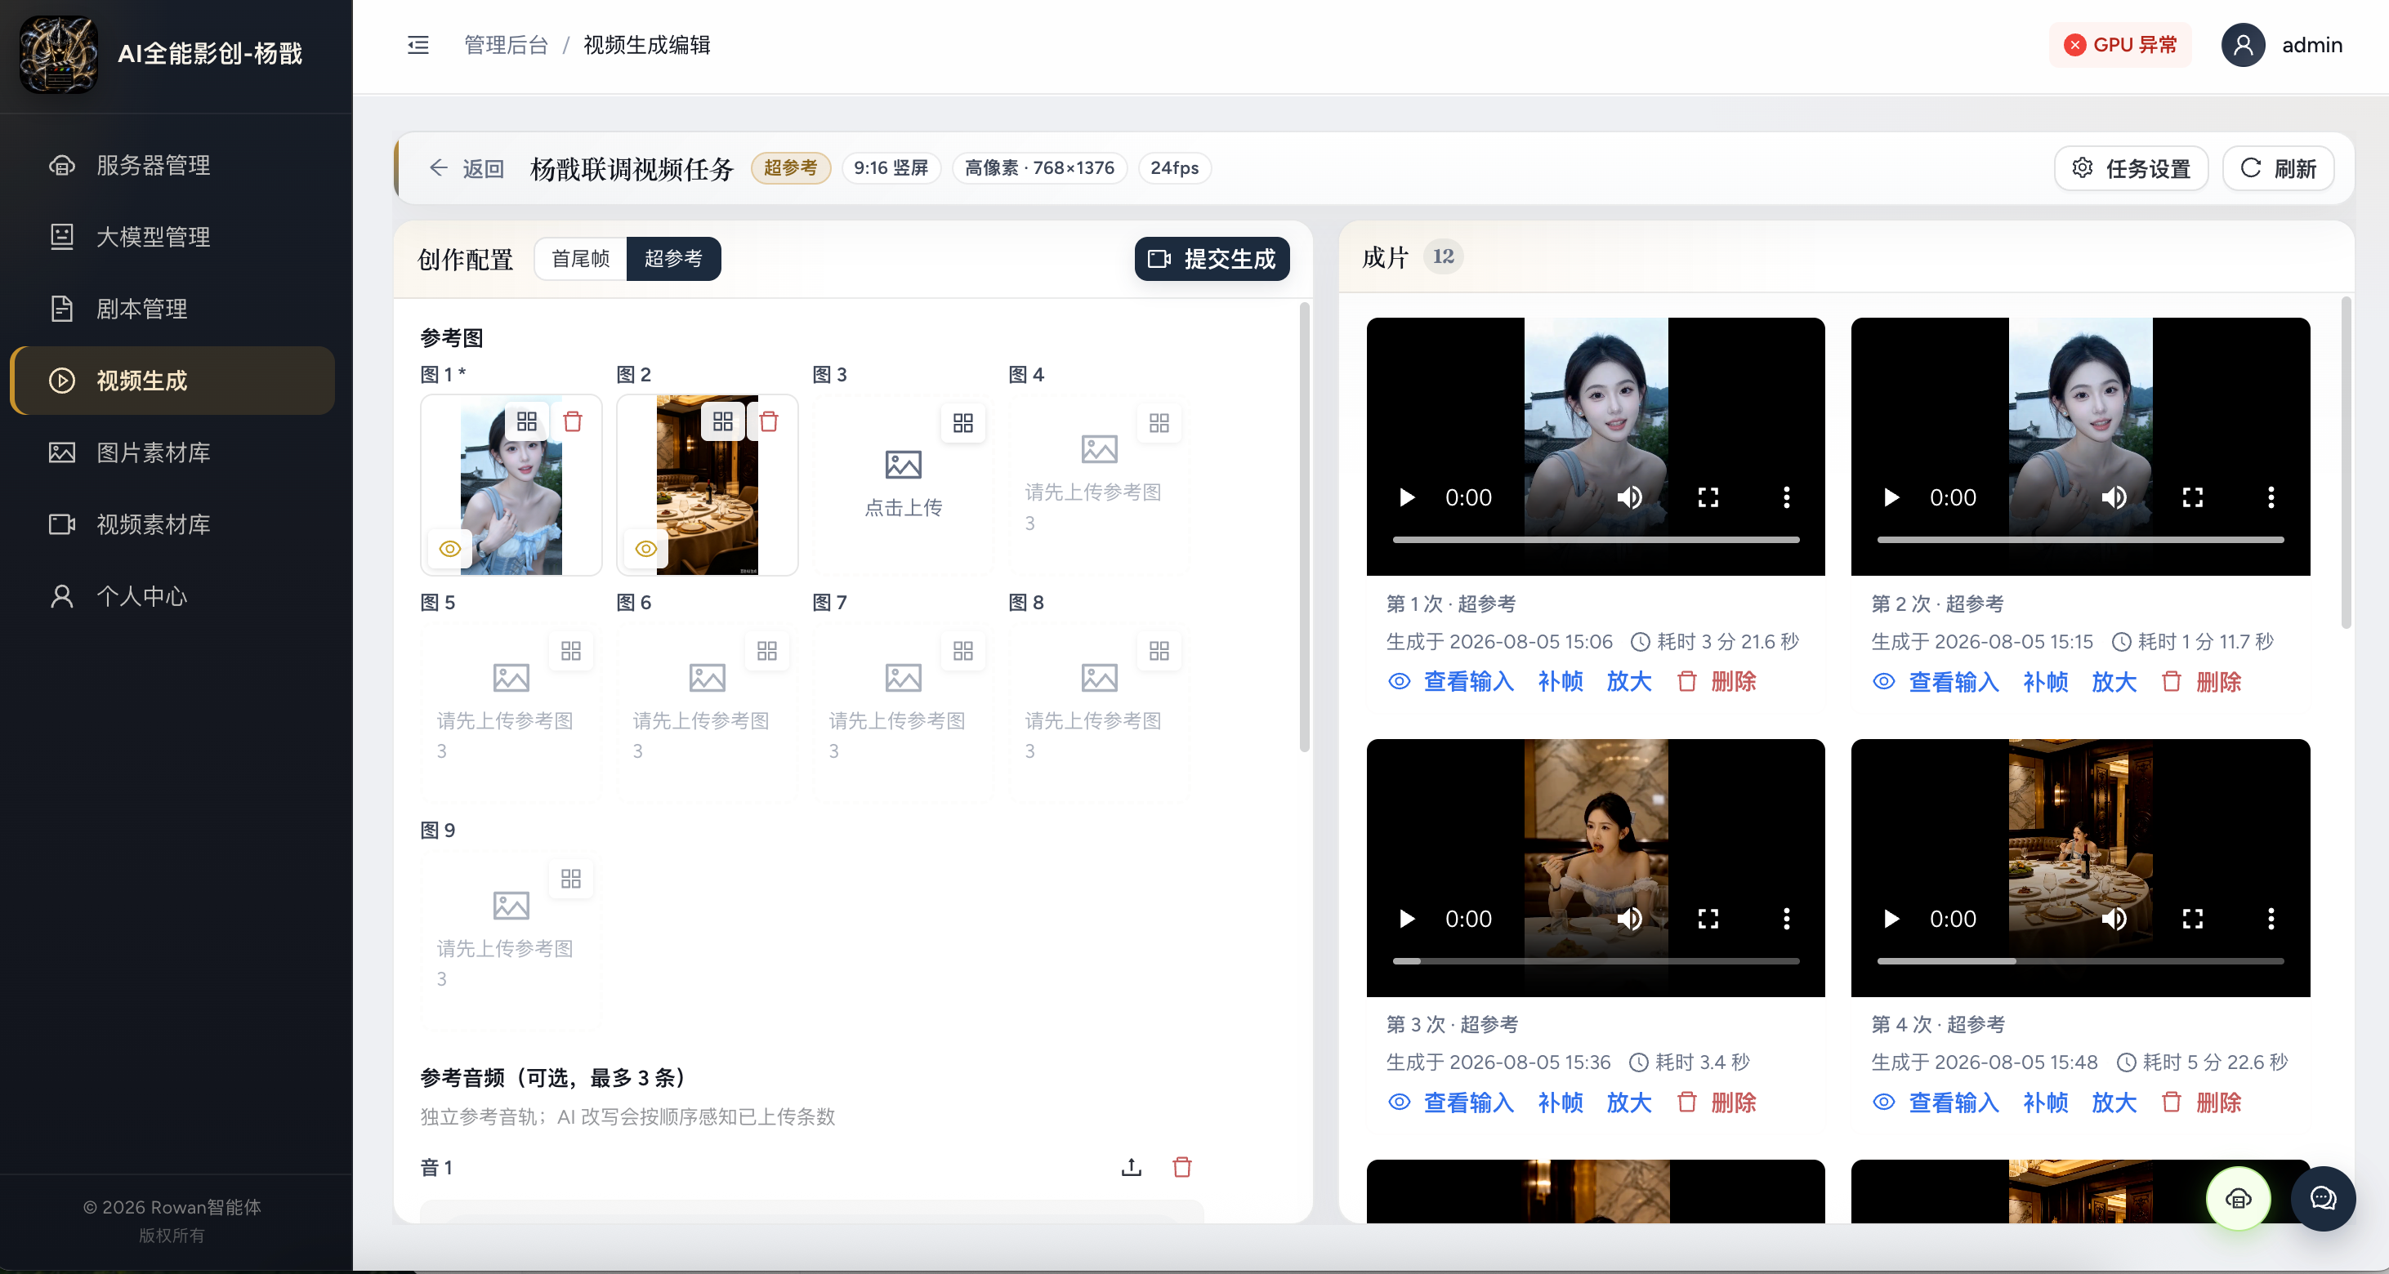The image size is (2389, 1274).
Task: Click the upload icon for 音 1
Action: (1132, 1166)
